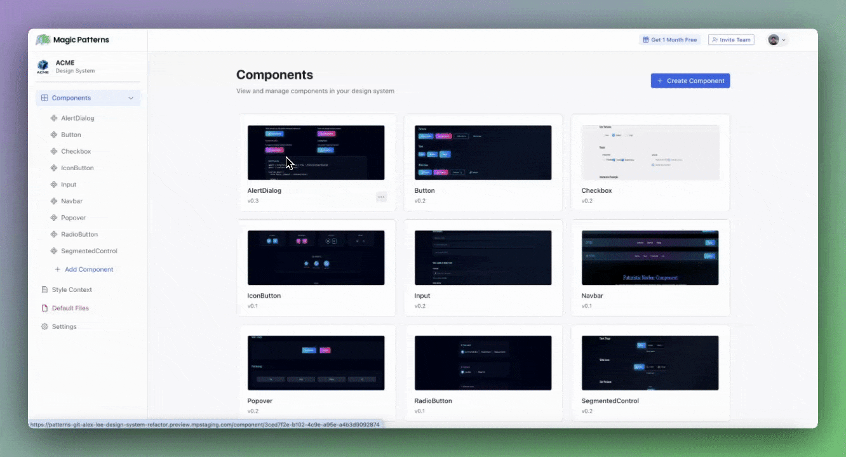
Task: Click the ACME design system logo badge
Action: pyautogui.click(x=43, y=66)
